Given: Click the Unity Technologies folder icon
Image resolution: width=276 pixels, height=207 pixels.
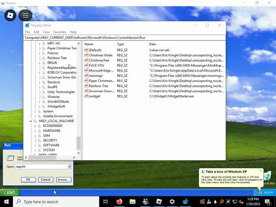Looking at the screenshot, I should 44,92.
